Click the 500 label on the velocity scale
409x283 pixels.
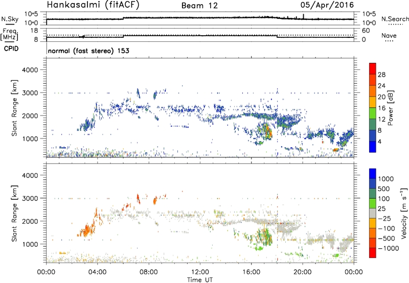point(383,188)
